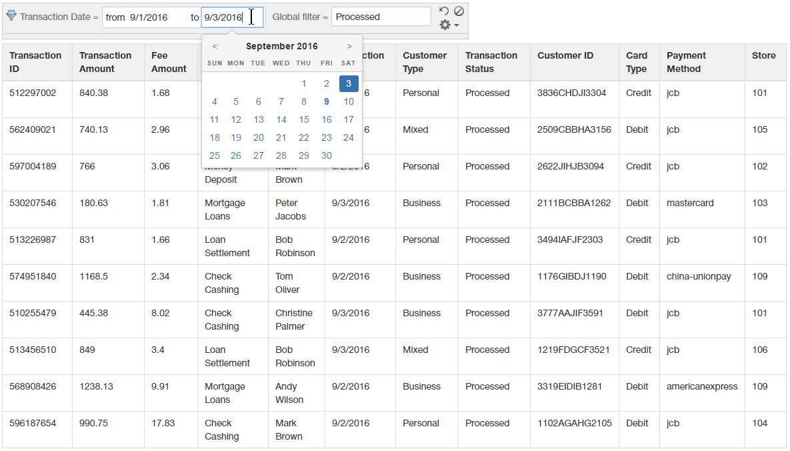
Task: Go to next month in calendar
Action: click(x=349, y=46)
